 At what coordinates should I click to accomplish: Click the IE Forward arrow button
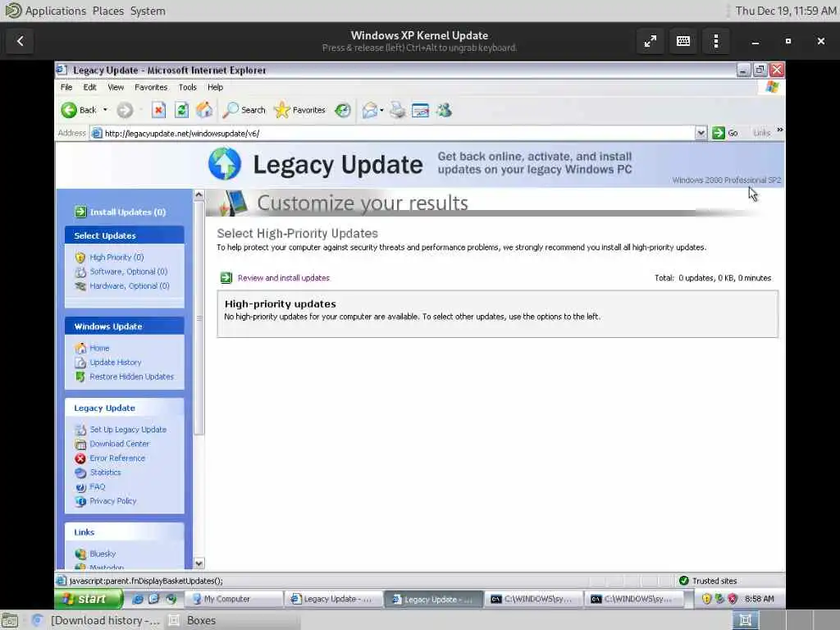[x=125, y=111]
